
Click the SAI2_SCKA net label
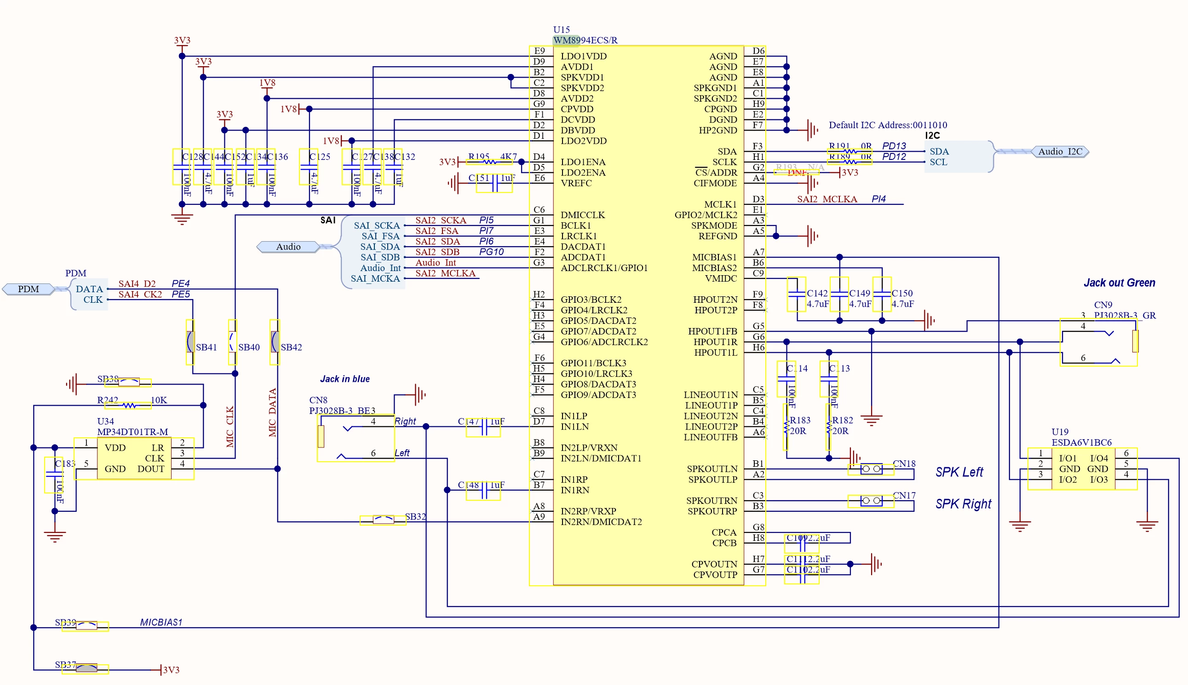tap(441, 220)
